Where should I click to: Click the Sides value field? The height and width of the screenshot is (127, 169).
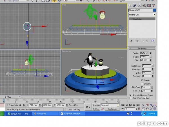(x=146, y=73)
